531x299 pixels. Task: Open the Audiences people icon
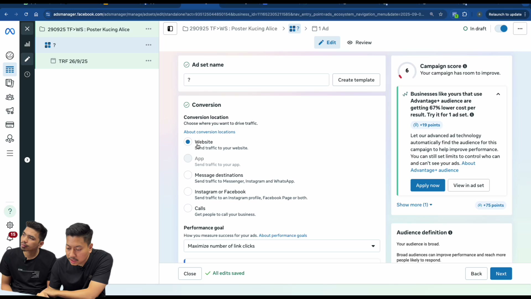click(x=10, y=97)
